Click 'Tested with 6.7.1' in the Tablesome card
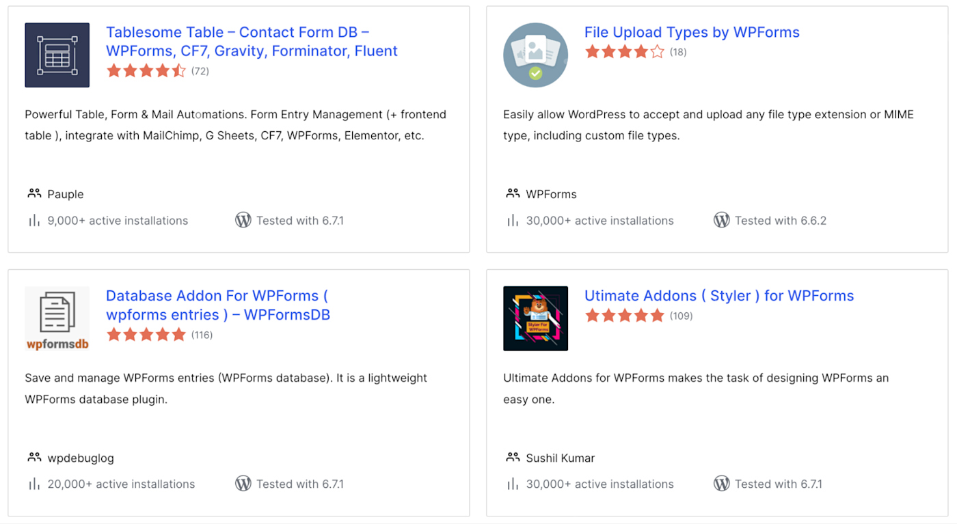 tap(300, 221)
